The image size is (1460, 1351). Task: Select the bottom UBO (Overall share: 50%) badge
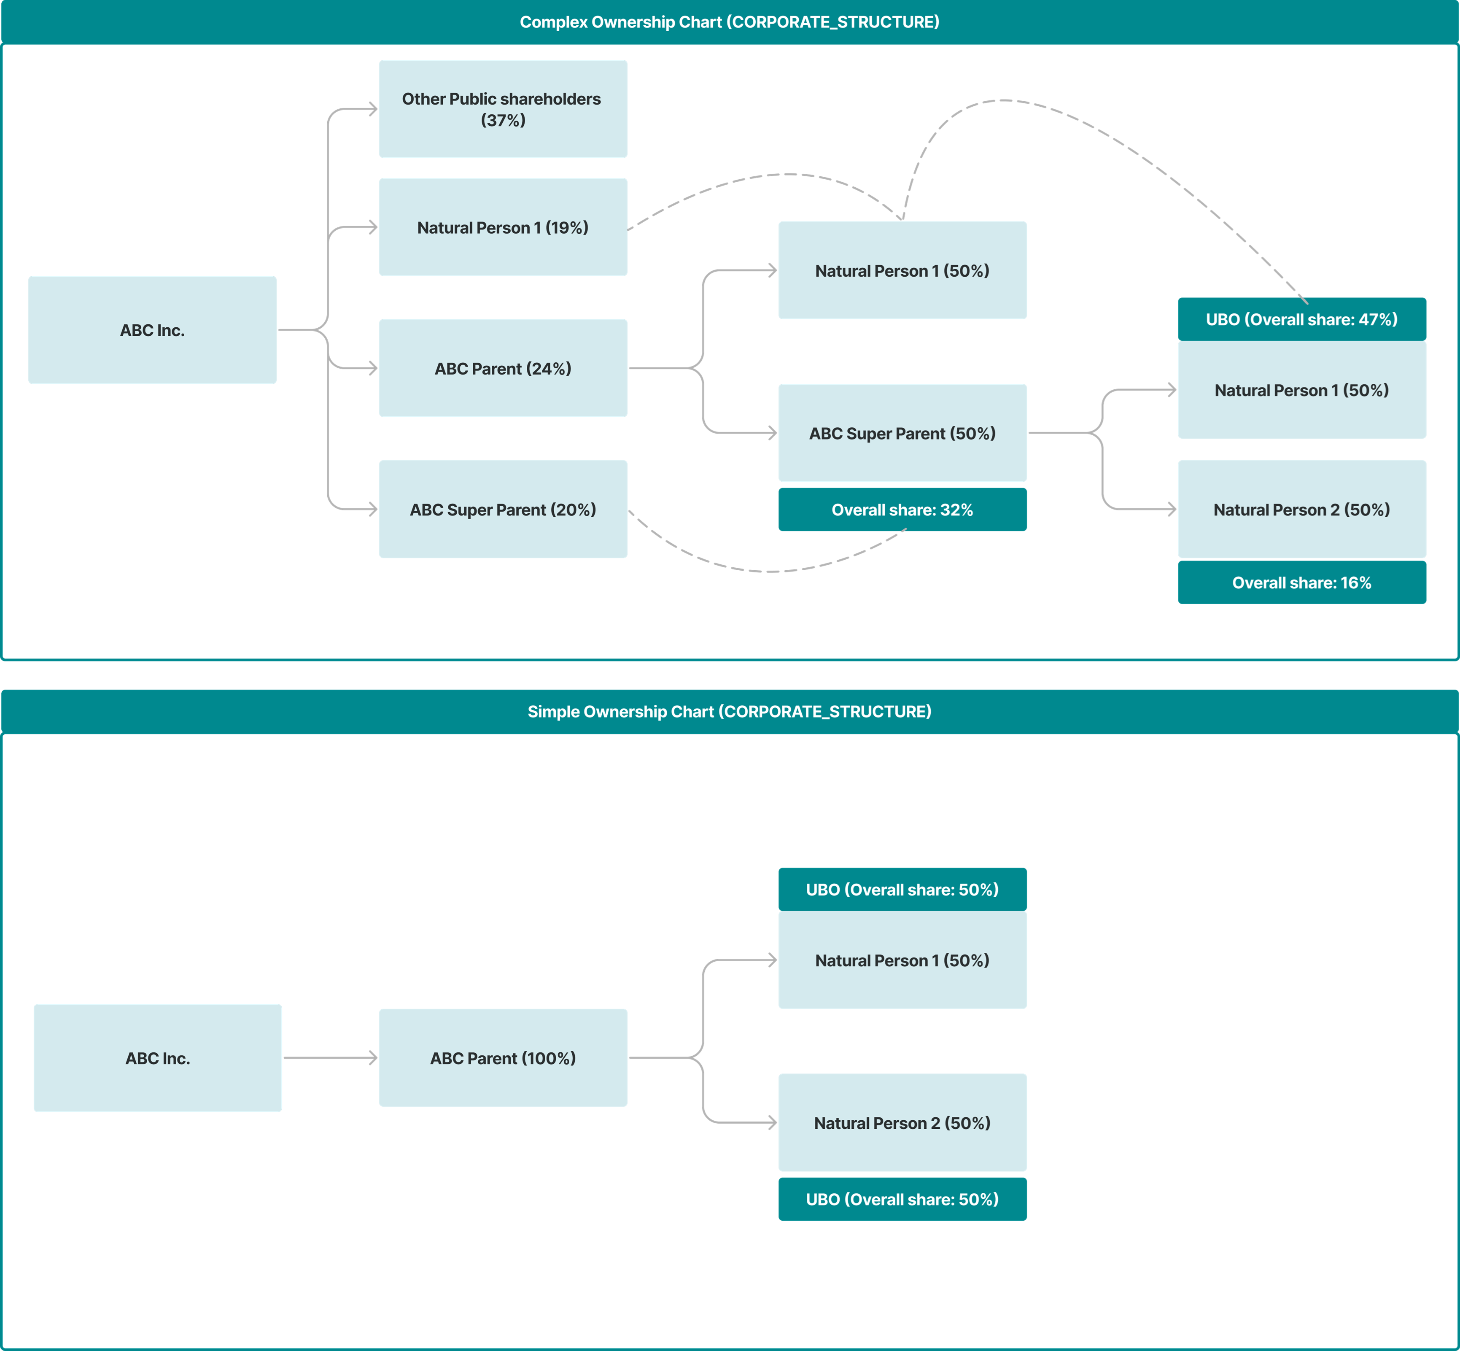point(902,1199)
